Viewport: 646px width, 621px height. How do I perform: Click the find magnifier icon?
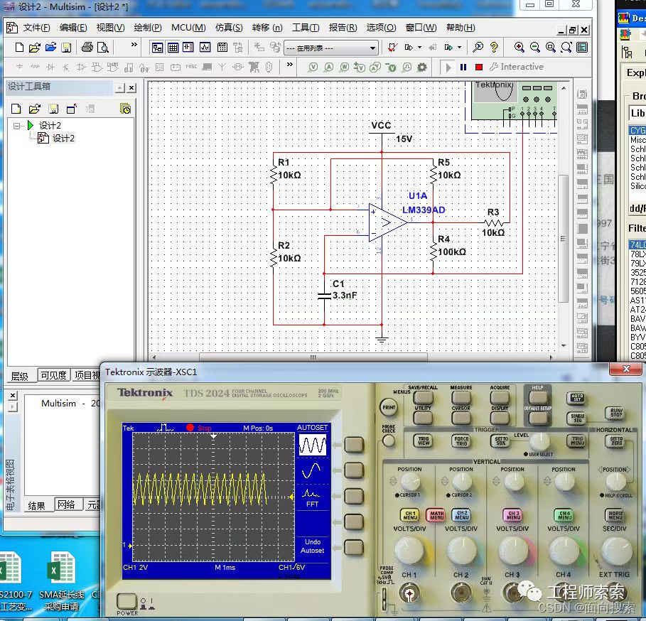[478, 48]
